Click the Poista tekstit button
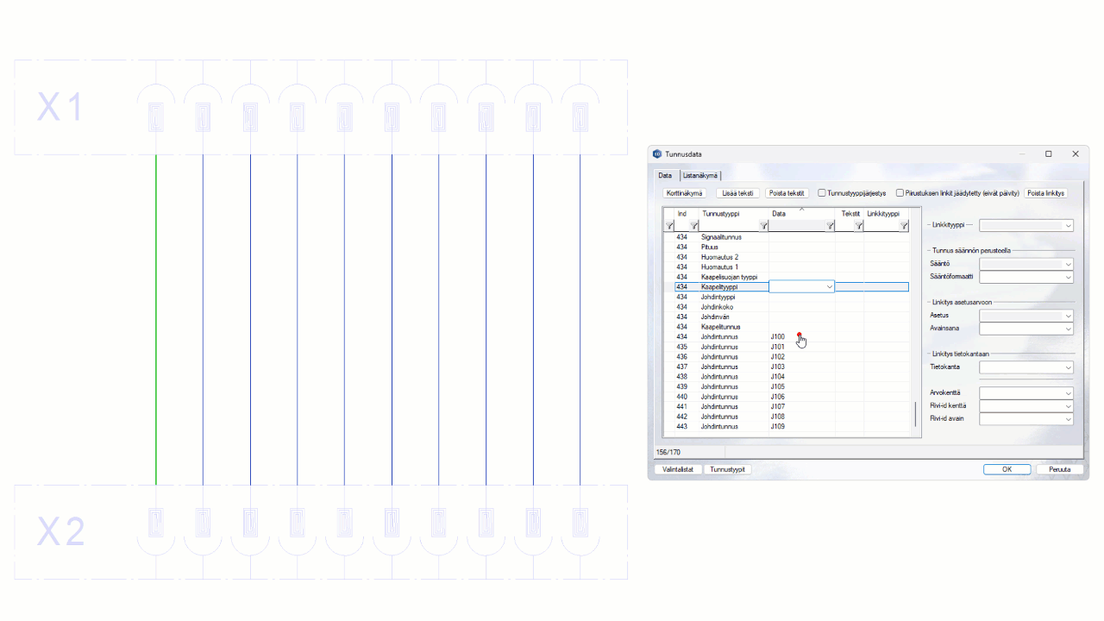Image resolution: width=1104 pixels, height=621 pixels. [787, 193]
